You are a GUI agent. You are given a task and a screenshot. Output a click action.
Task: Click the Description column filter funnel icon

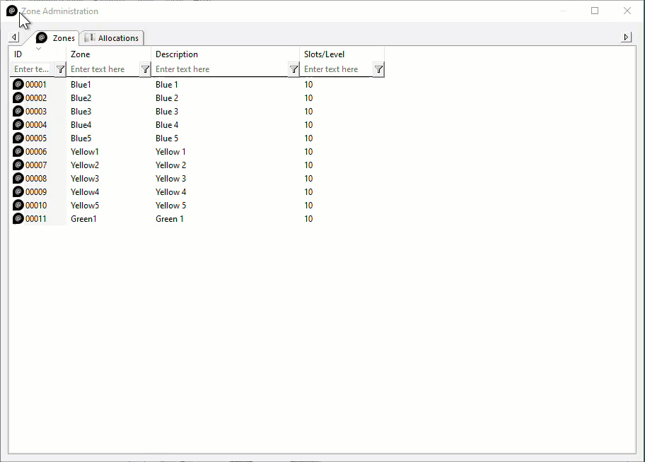294,69
